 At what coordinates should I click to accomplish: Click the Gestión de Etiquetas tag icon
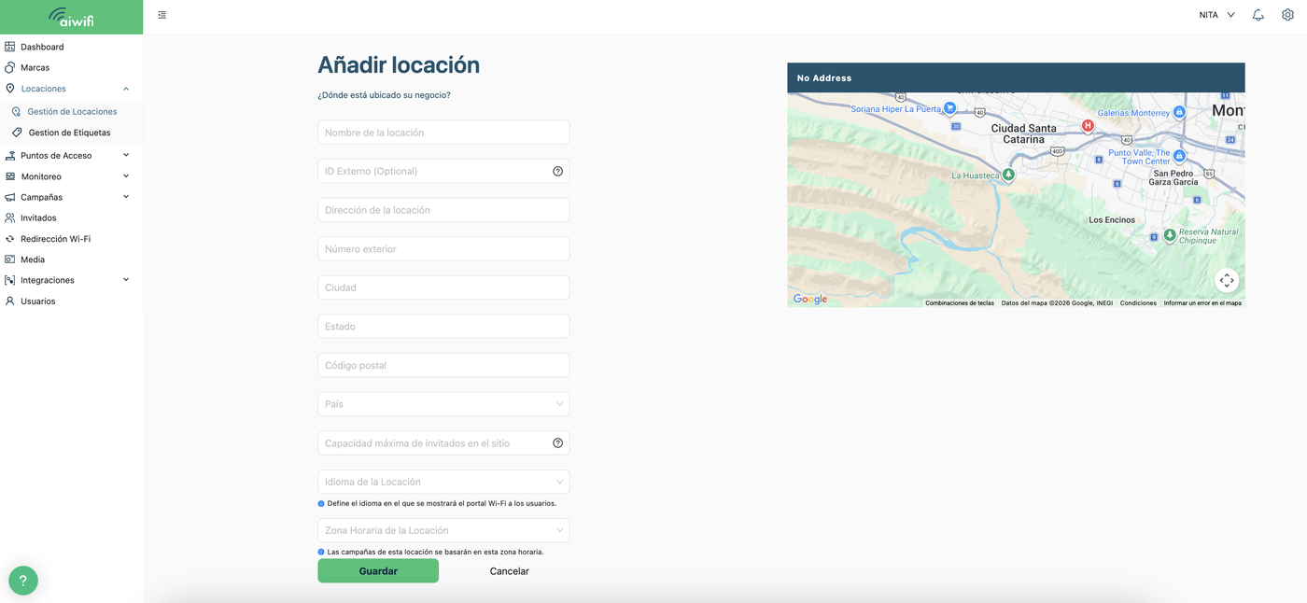click(17, 133)
